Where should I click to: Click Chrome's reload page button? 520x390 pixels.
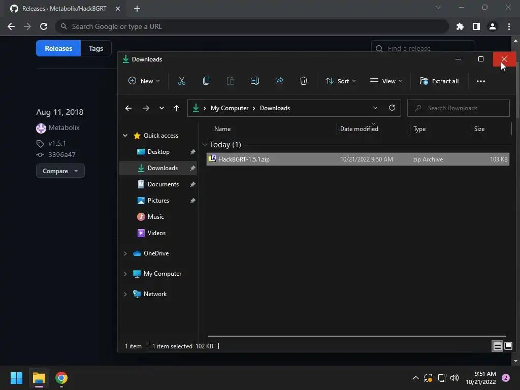tap(44, 26)
